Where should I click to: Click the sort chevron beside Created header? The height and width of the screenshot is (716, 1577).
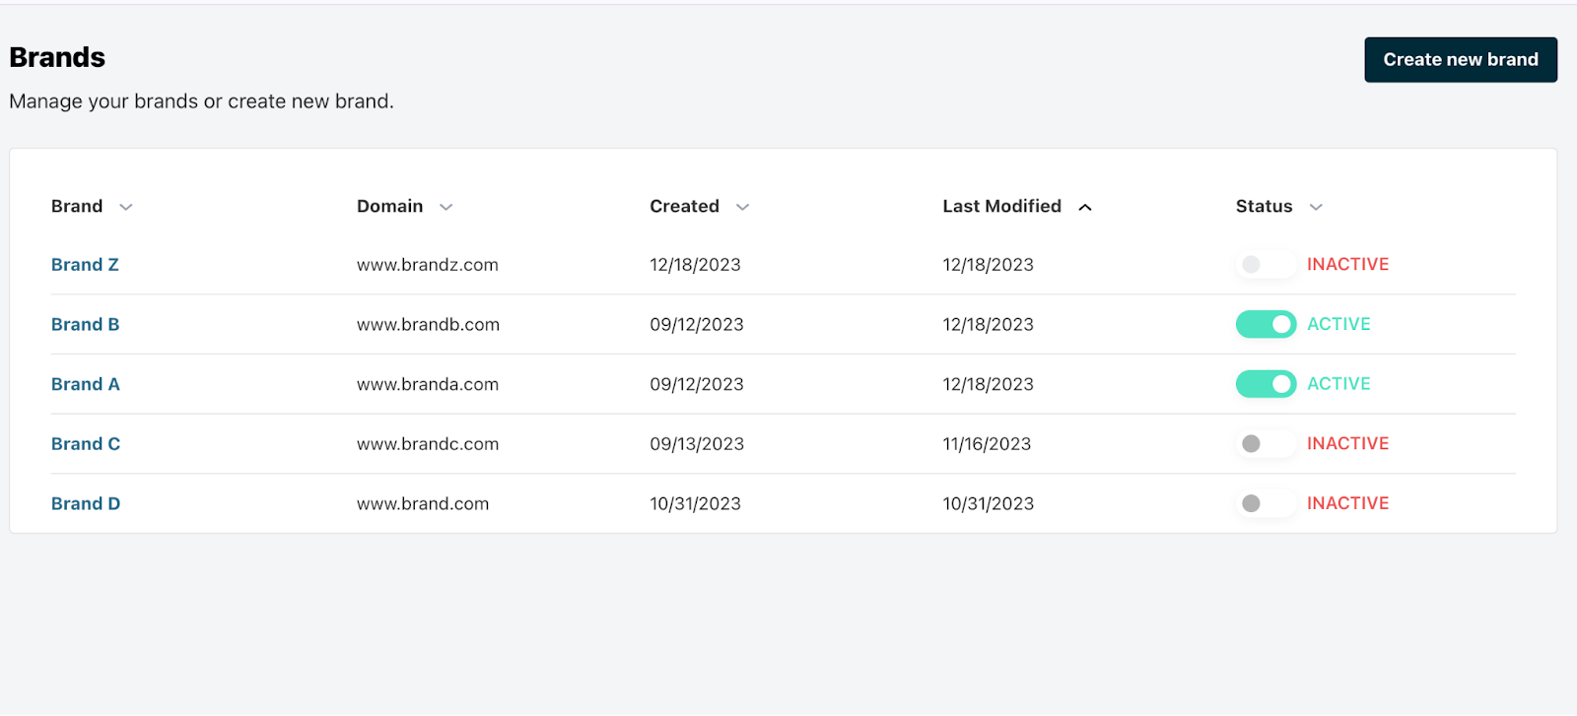[x=742, y=207]
